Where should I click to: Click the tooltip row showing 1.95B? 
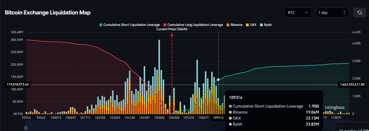(x=274, y=106)
